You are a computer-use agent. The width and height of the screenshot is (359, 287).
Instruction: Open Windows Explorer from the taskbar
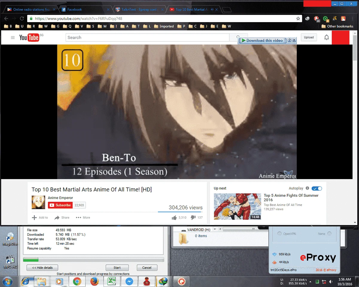[41, 281]
